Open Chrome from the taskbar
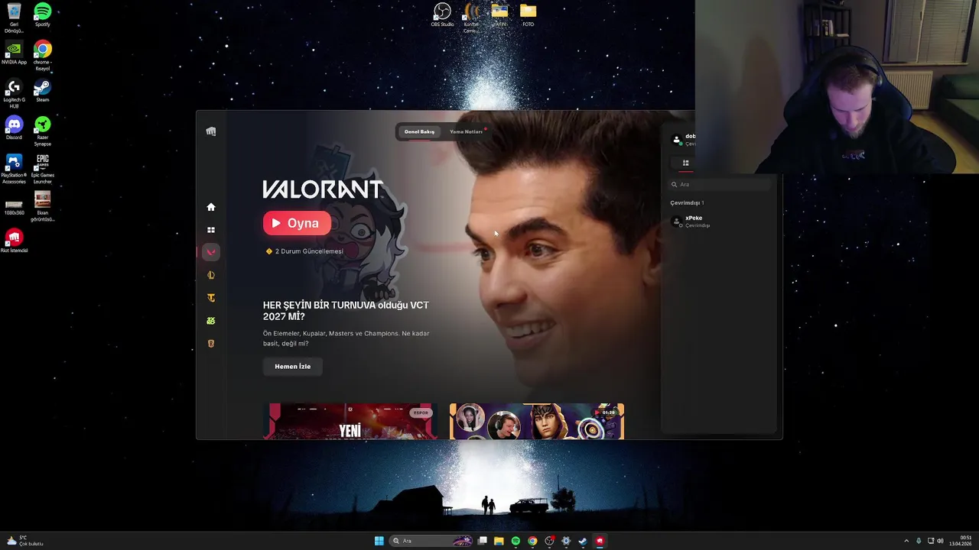The height and width of the screenshot is (550, 979). [x=532, y=541]
